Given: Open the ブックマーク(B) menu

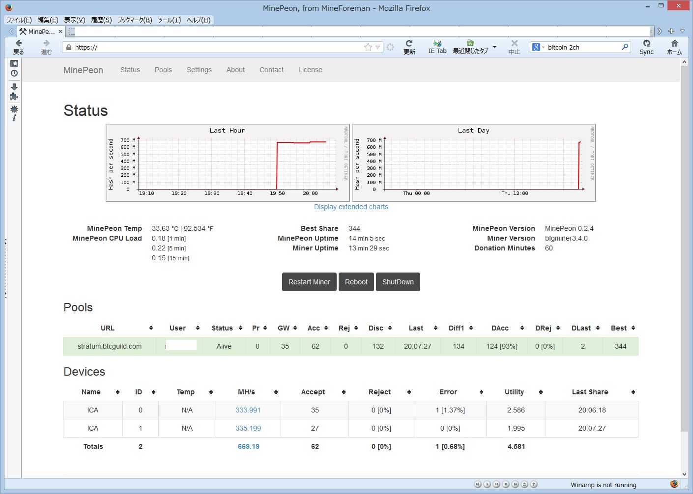Looking at the screenshot, I should (135, 20).
